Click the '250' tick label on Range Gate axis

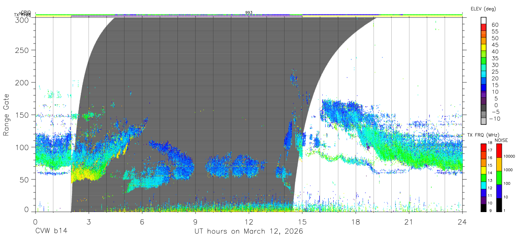pos(22,50)
